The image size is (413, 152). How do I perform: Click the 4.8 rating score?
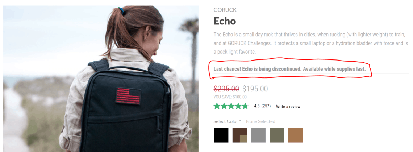coord(257,106)
